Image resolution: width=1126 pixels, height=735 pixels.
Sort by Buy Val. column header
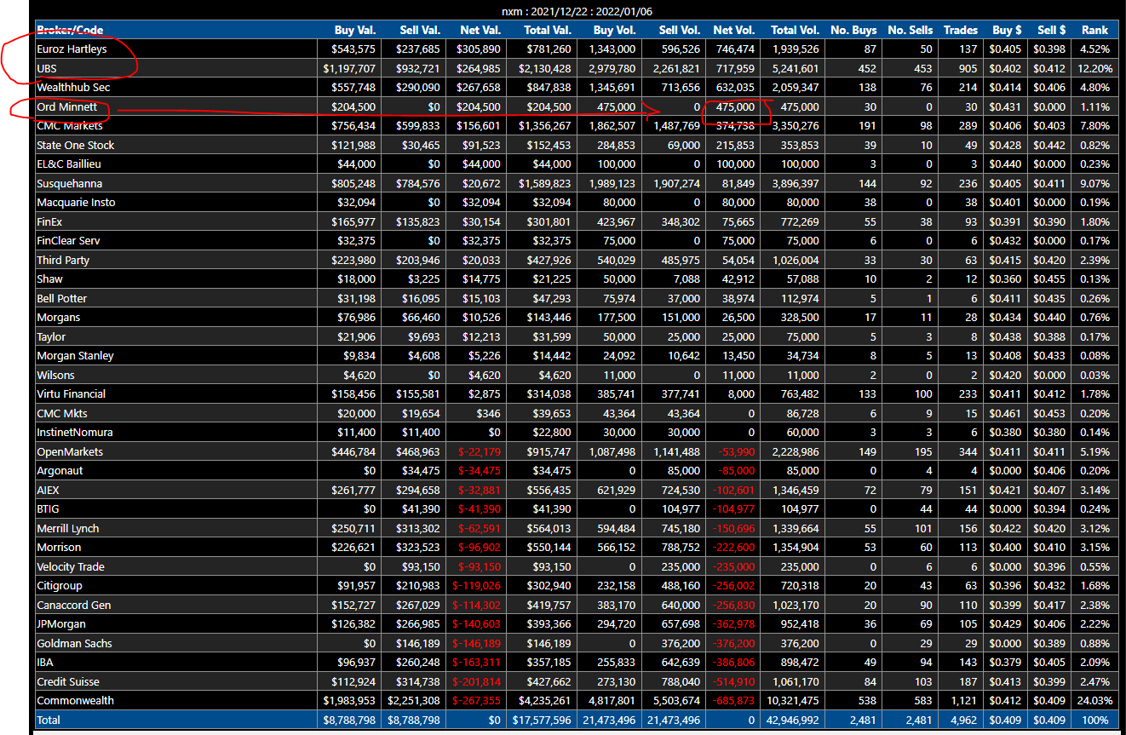(354, 30)
